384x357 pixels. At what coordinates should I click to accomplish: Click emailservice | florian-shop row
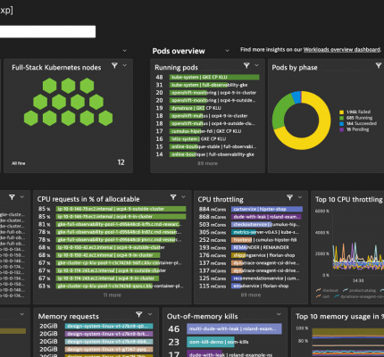click(x=251, y=286)
